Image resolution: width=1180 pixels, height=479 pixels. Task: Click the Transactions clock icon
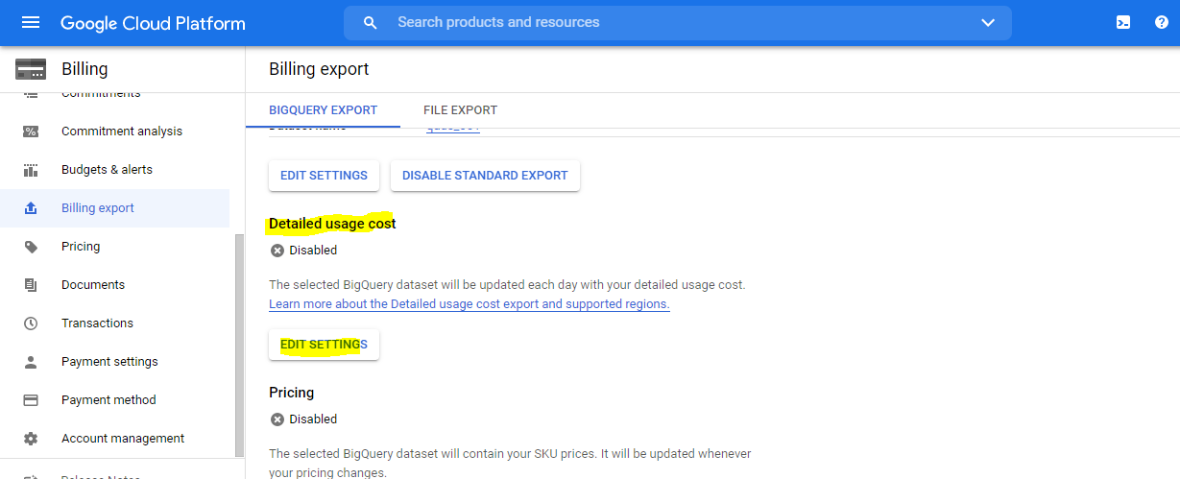coord(31,323)
